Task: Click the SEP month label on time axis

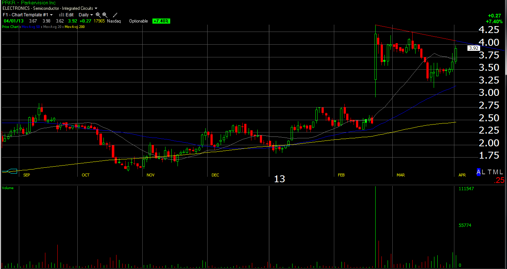Action: click(x=26, y=175)
